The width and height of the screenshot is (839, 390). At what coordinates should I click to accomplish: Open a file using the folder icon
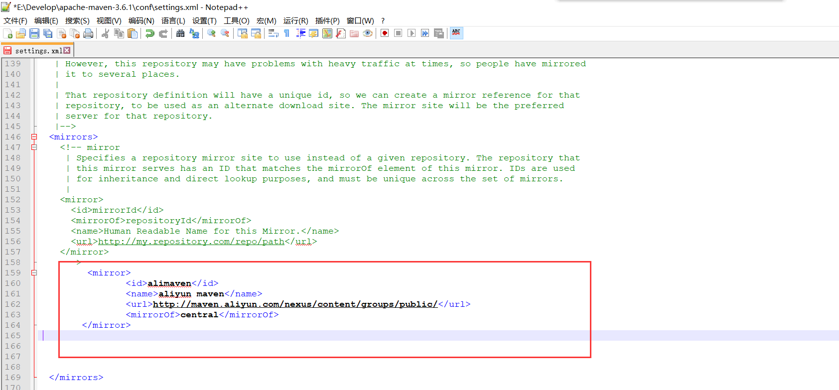[x=21, y=33]
